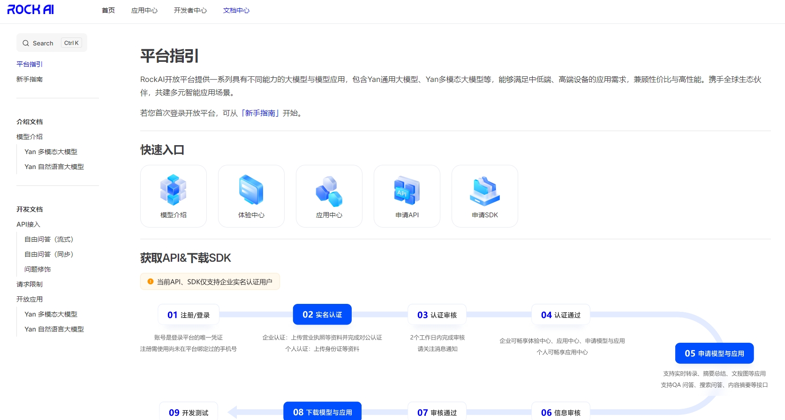
Task: Click step 04 认证通过
Action: coord(561,315)
